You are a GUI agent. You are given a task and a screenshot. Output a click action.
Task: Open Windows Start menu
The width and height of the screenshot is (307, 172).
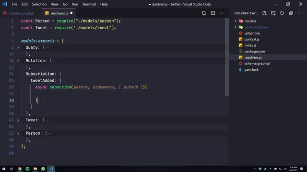[4, 169]
